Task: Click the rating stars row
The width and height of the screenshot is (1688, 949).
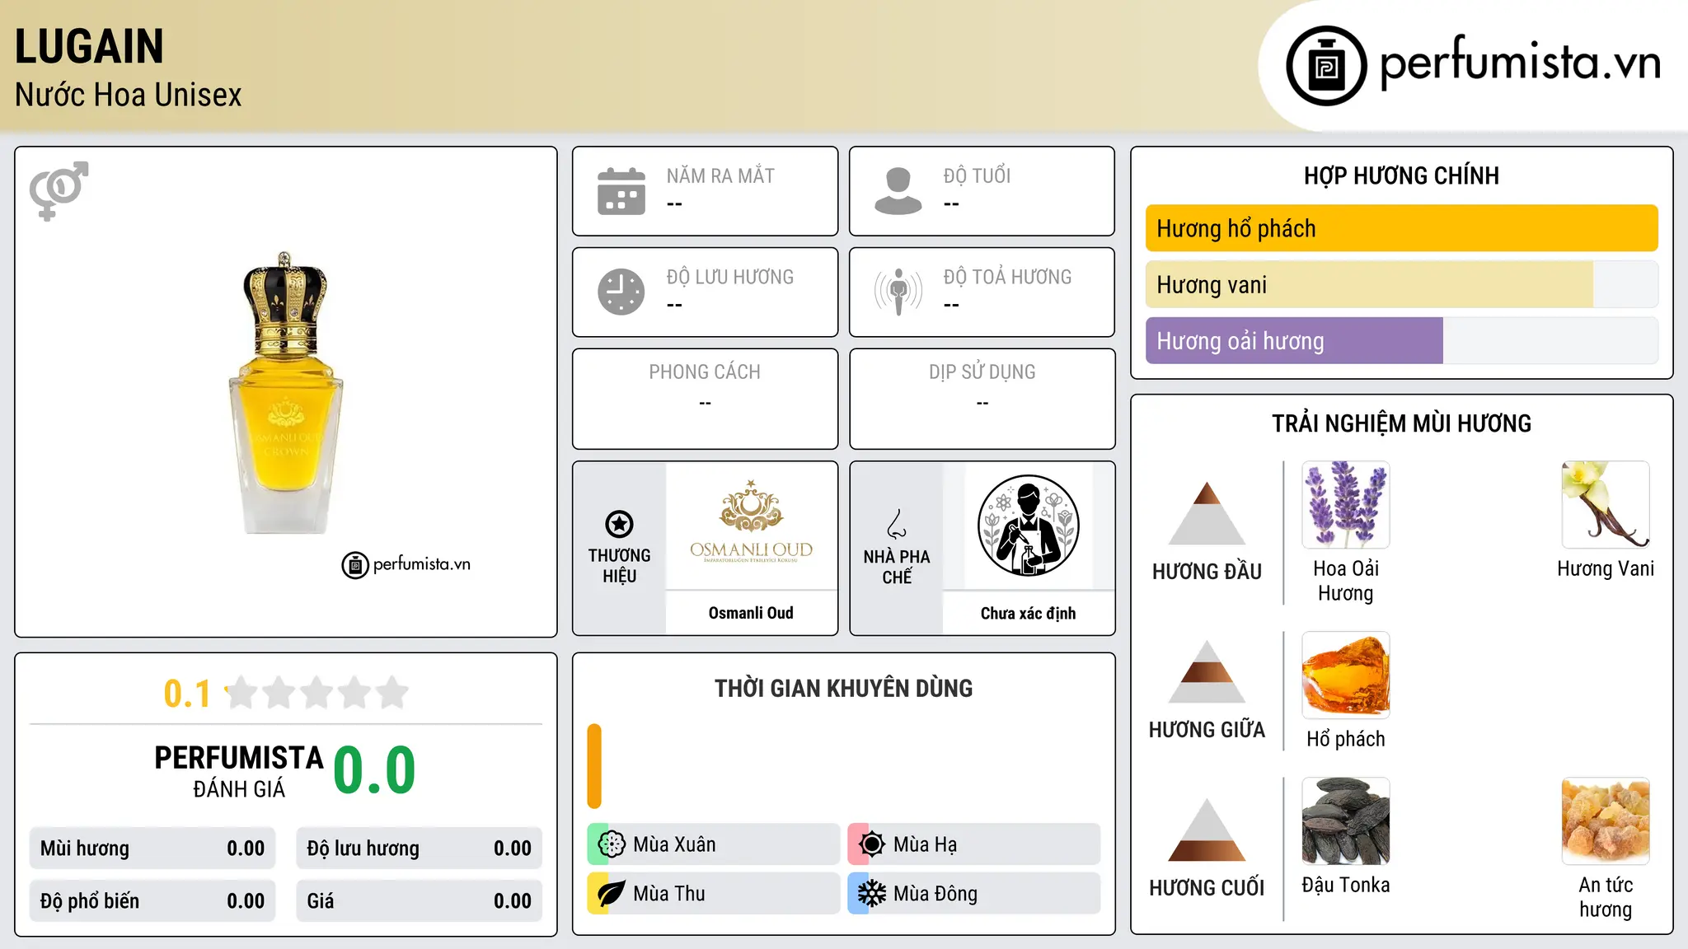Action: click(x=317, y=693)
